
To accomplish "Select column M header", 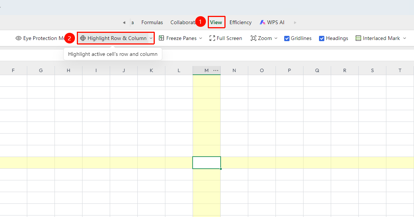I will [x=207, y=70].
